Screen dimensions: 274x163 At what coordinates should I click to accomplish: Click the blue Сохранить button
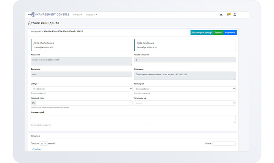(230, 33)
